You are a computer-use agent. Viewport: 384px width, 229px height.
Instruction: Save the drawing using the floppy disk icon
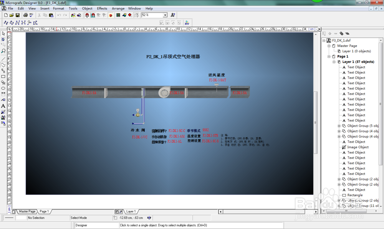coord(17,15)
